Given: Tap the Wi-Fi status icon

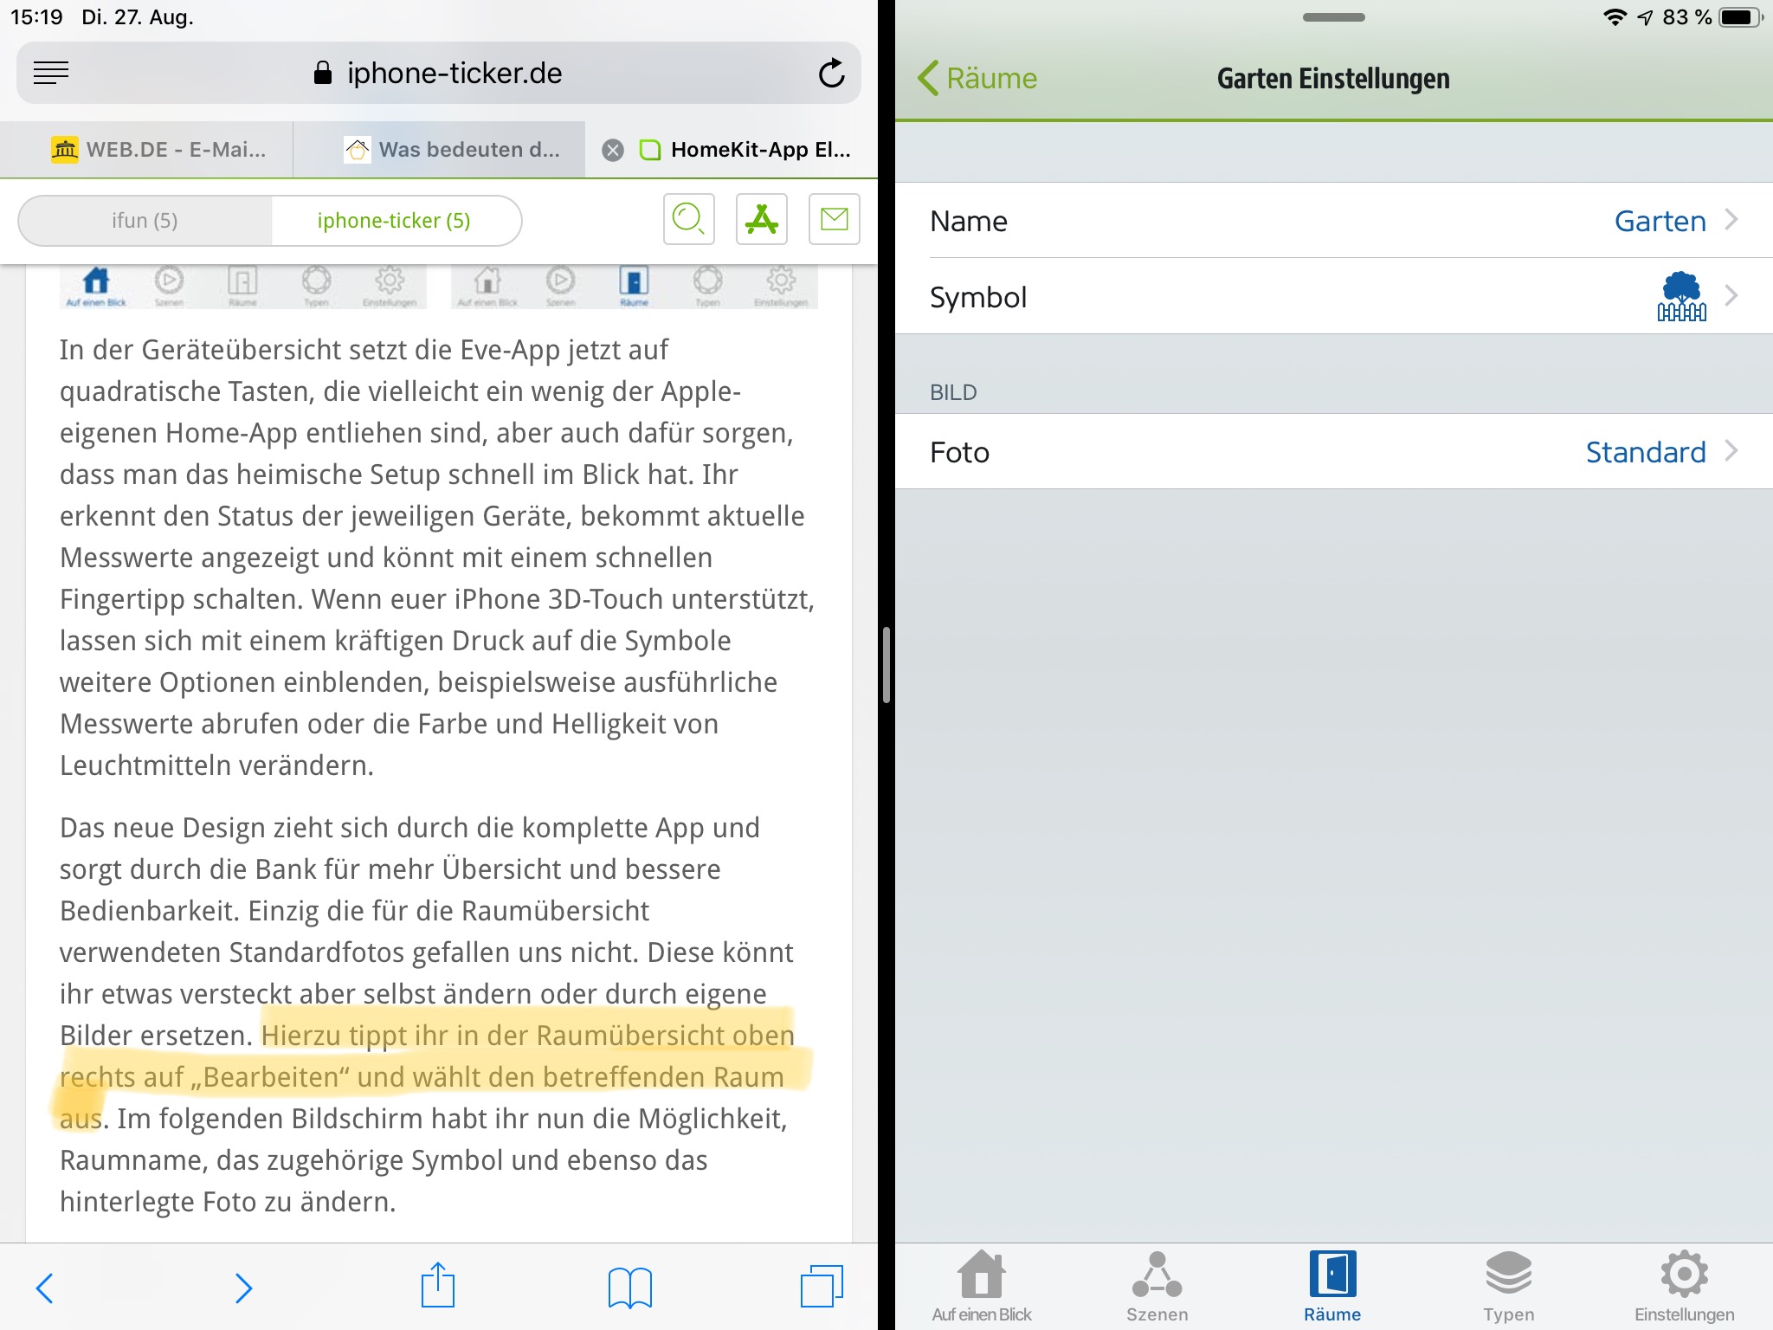Looking at the screenshot, I should pos(1615,17).
